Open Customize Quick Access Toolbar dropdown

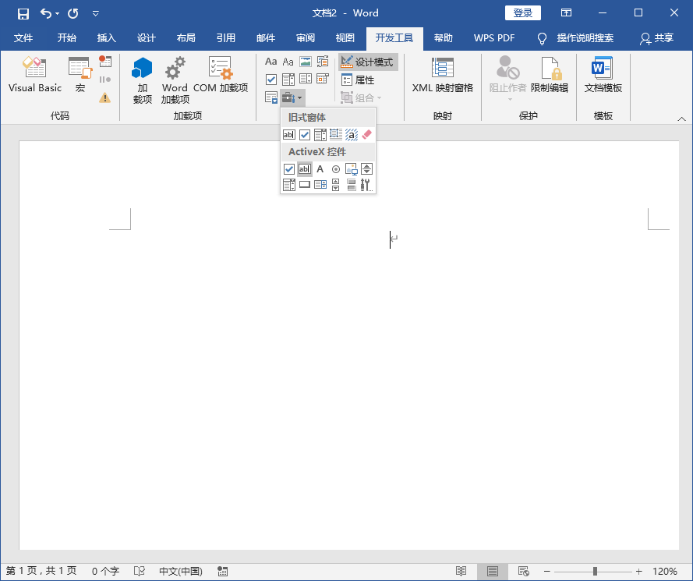tap(95, 14)
